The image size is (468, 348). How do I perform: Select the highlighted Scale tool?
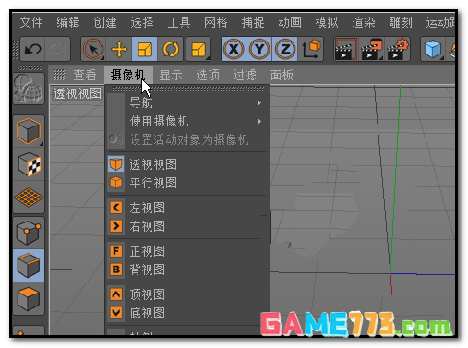144,49
